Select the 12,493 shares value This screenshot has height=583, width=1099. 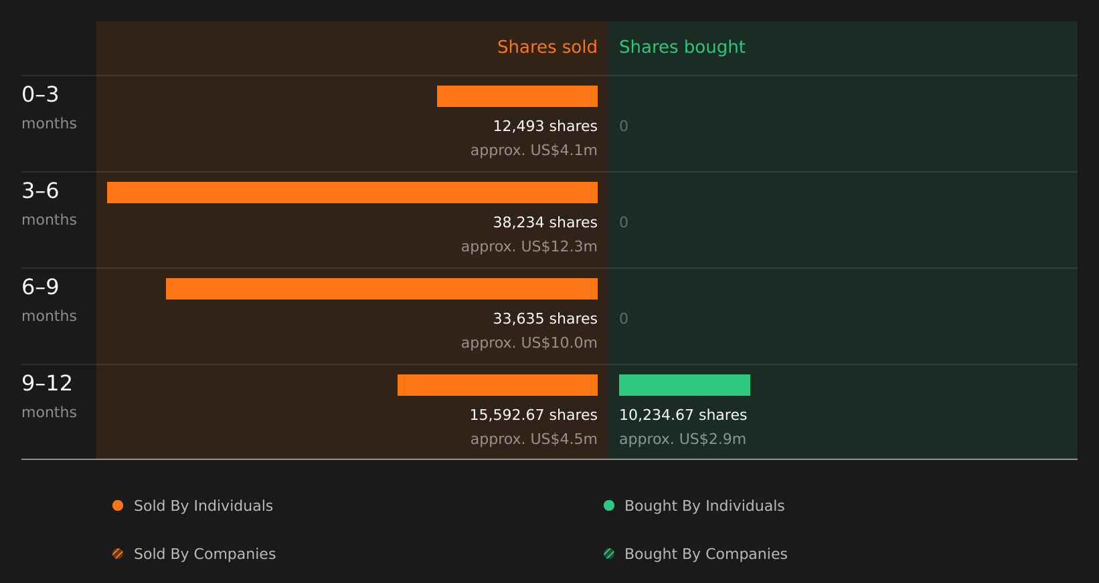pos(545,126)
